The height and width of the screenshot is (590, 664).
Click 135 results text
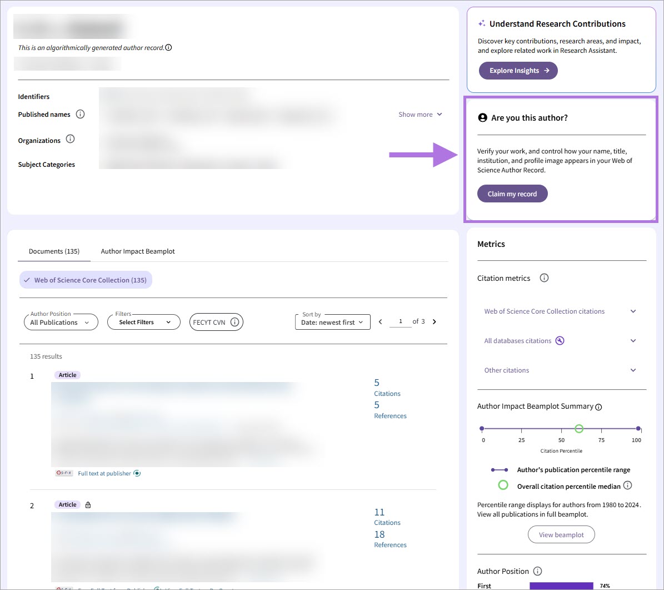click(x=46, y=356)
